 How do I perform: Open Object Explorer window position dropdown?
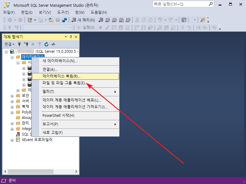click(66, 37)
